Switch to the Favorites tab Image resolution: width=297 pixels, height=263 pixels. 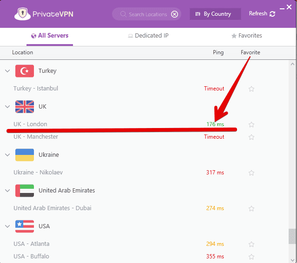tap(247, 36)
